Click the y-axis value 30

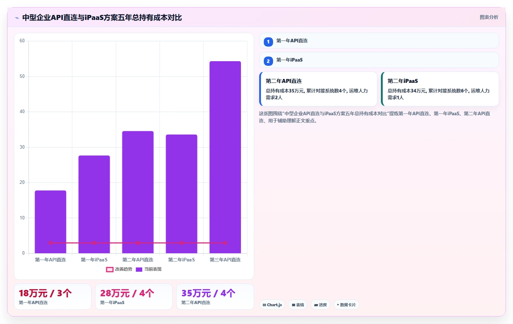point(22,147)
